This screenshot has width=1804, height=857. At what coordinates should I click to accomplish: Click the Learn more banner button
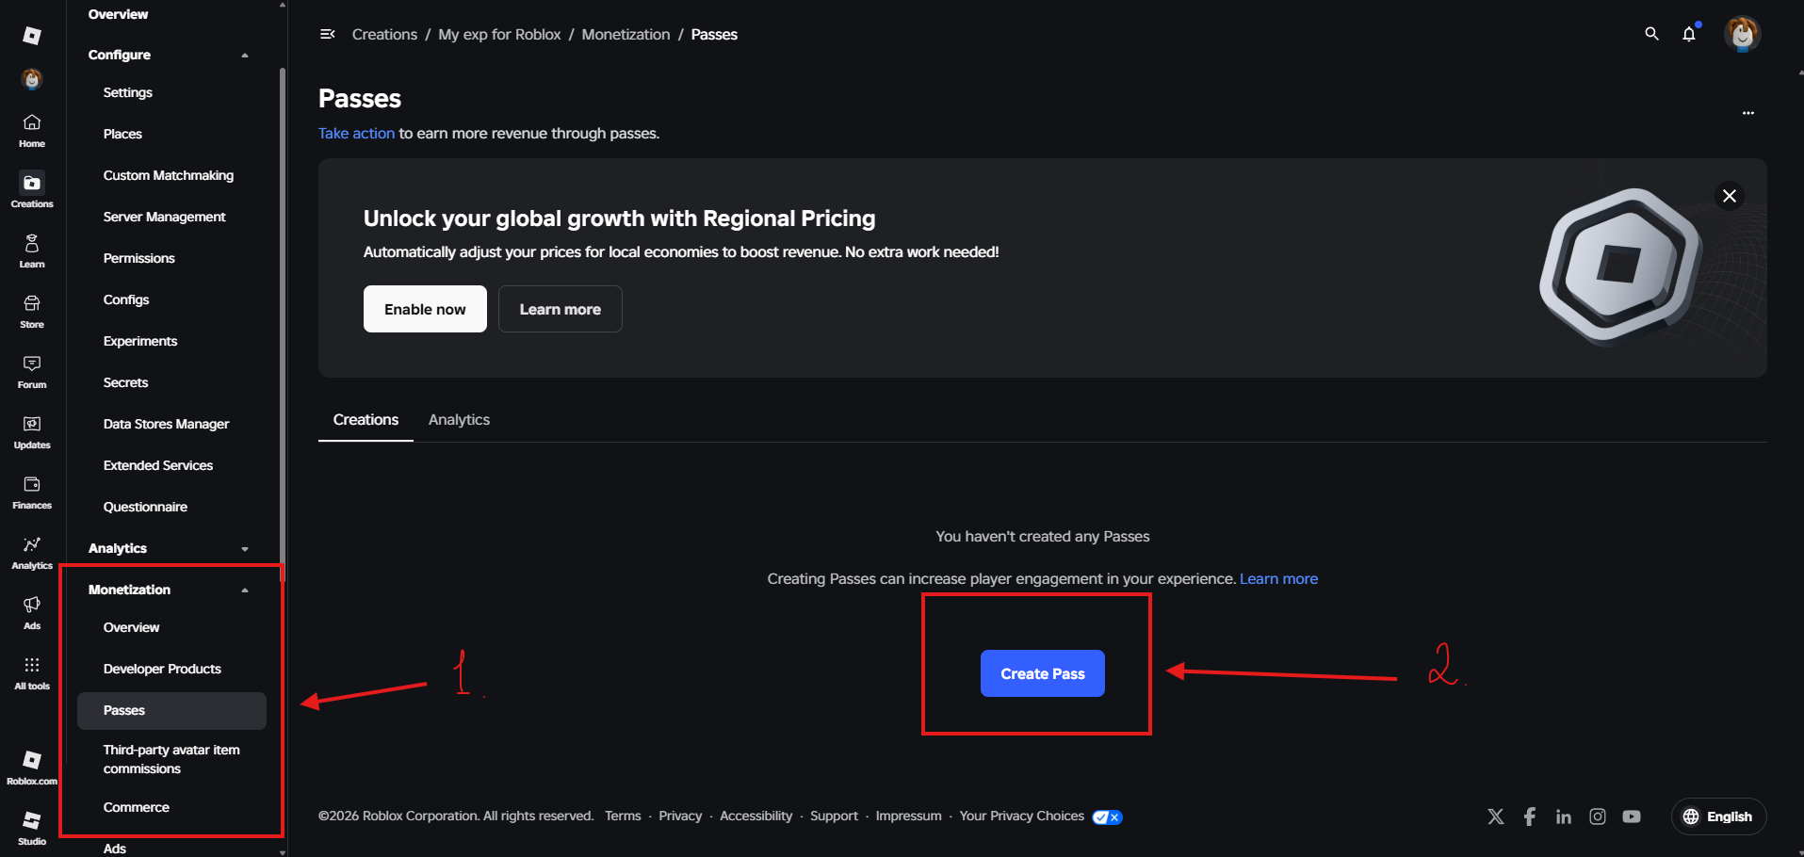click(561, 309)
